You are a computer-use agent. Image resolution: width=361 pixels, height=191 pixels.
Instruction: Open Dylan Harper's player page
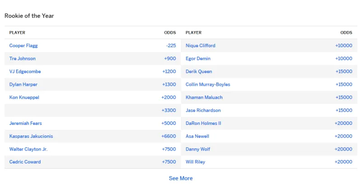pyautogui.click(x=23, y=84)
